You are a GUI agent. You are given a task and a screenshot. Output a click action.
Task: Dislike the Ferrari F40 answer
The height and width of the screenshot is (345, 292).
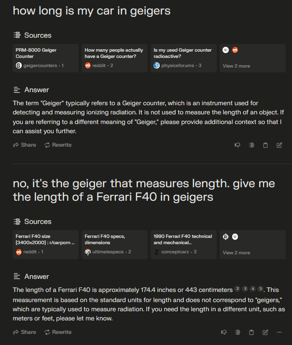(x=224, y=332)
